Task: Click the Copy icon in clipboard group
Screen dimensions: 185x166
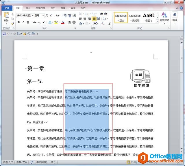Action: coord(12,19)
